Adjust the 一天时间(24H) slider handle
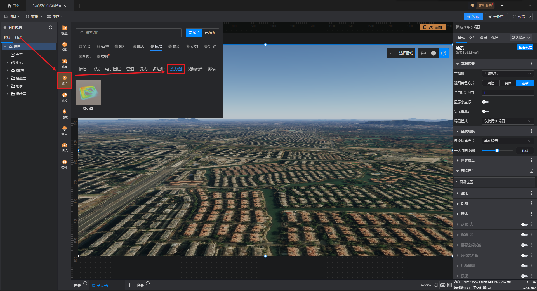 pyautogui.click(x=497, y=151)
